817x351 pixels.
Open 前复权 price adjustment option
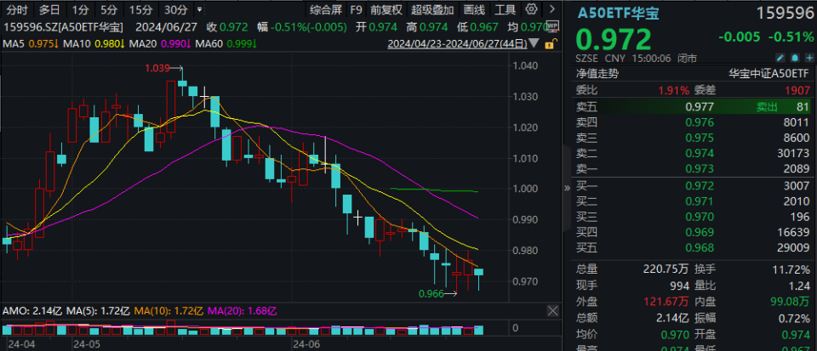386,9
